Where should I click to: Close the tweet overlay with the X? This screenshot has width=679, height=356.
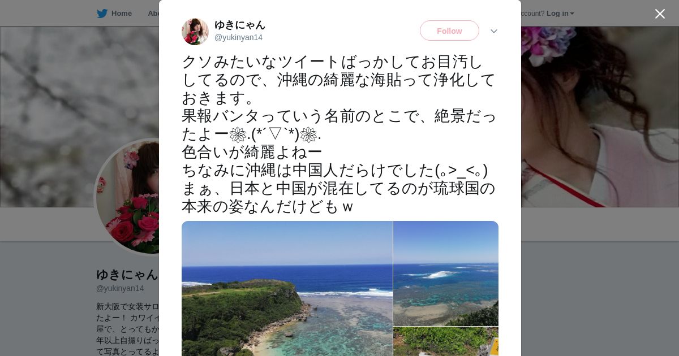[660, 14]
